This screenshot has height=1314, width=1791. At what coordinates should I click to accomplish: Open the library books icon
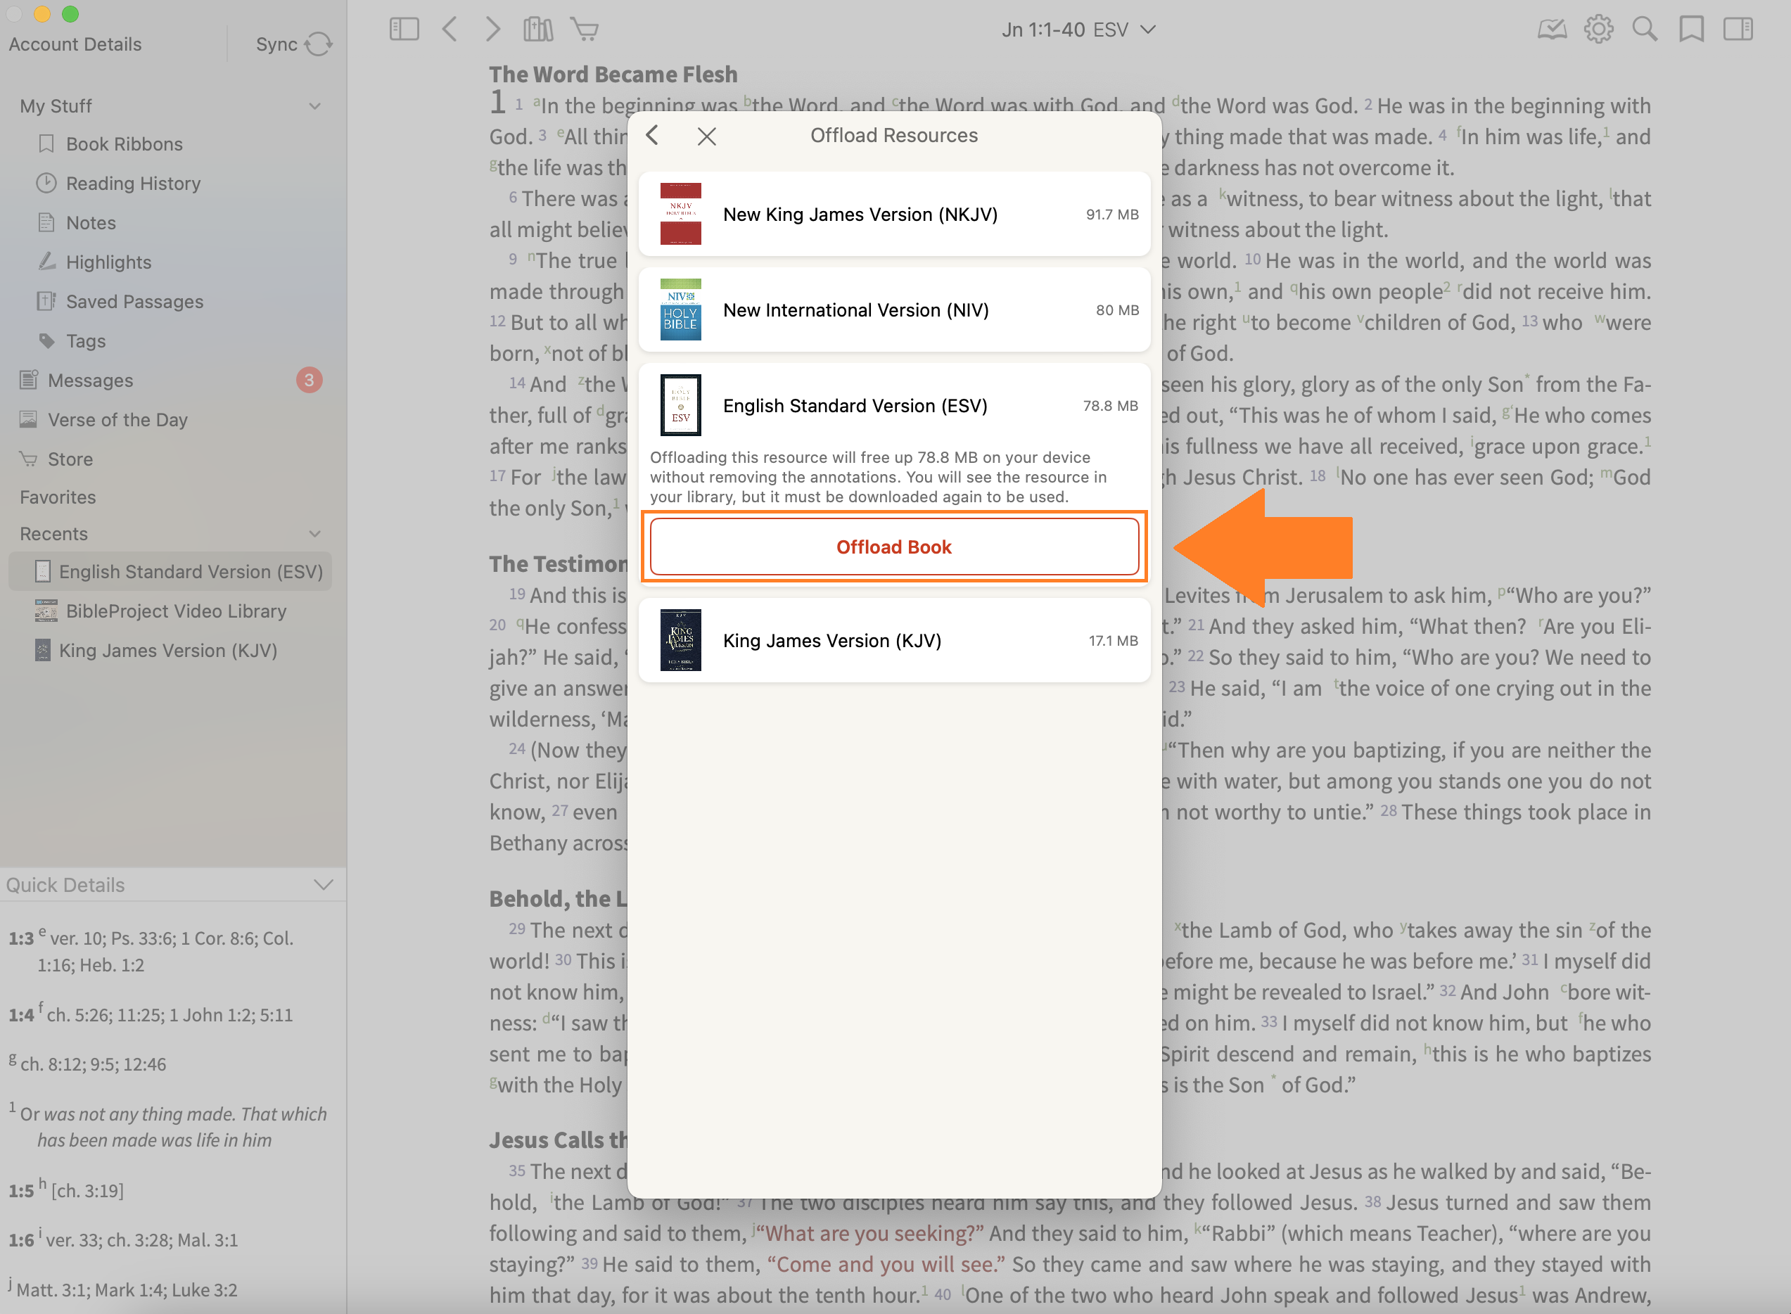537,30
